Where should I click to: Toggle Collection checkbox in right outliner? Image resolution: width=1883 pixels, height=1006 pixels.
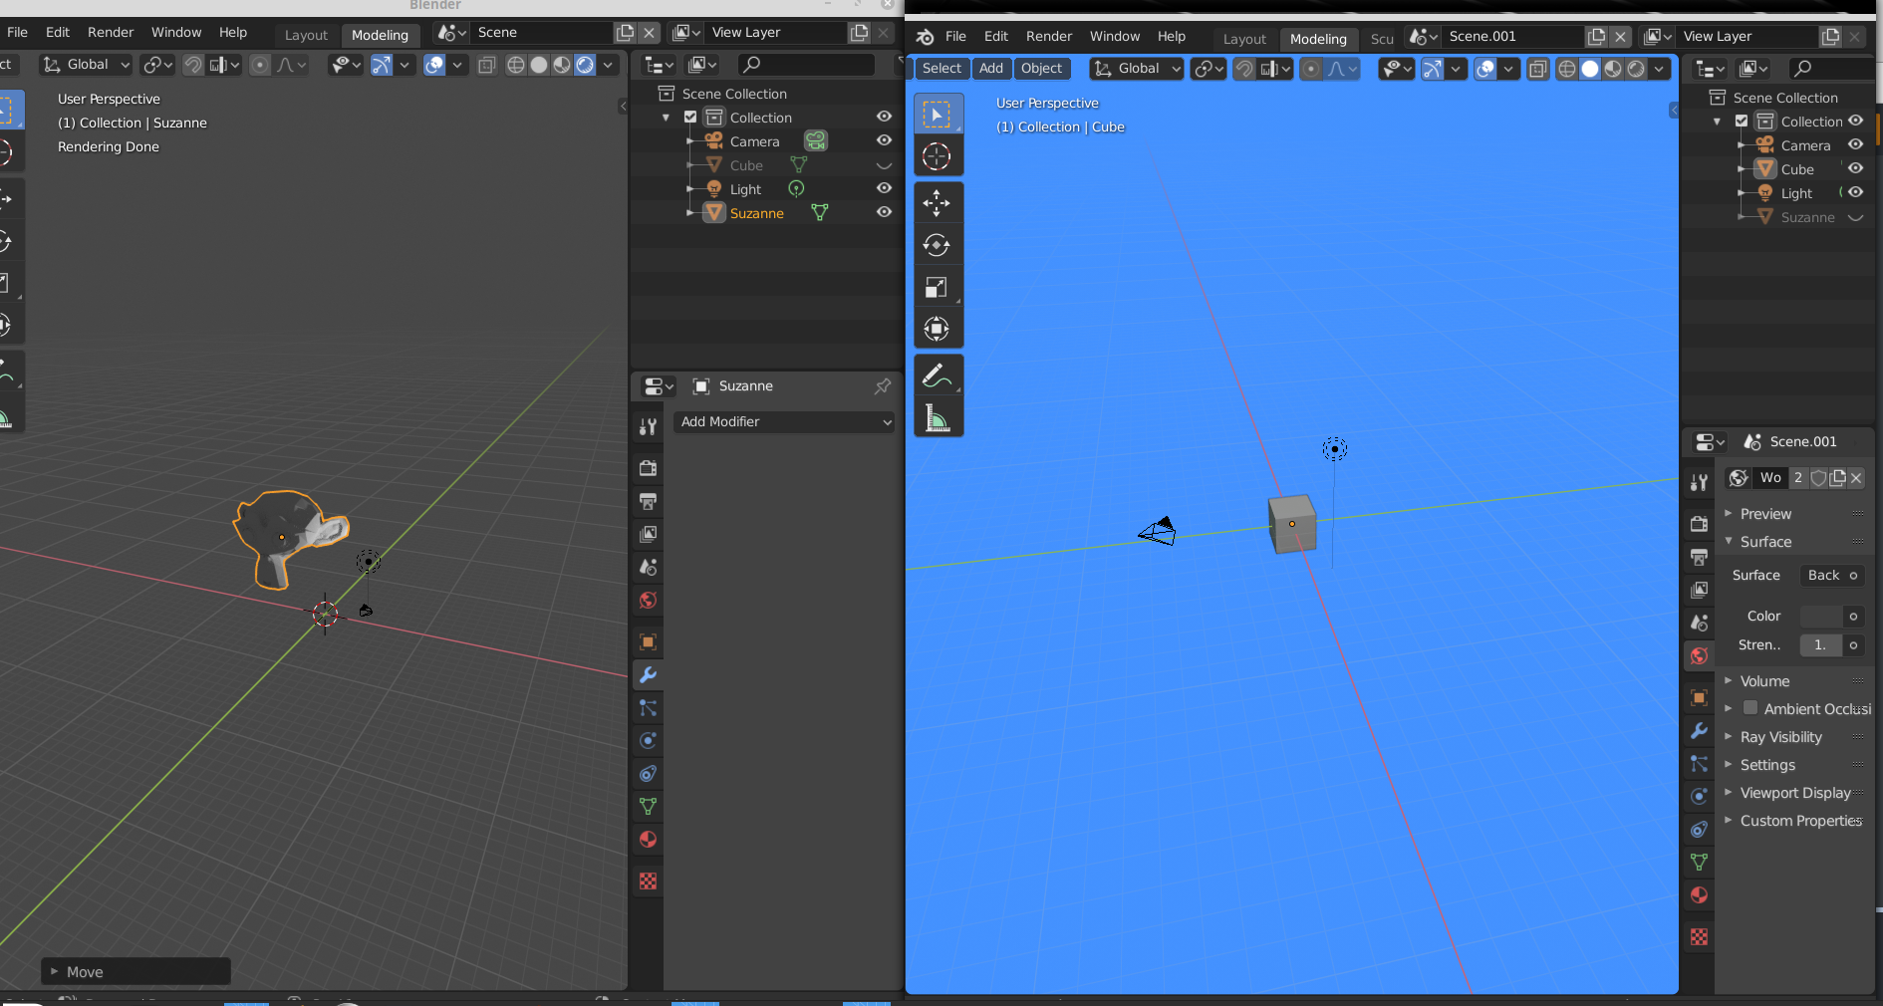tap(1742, 122)
